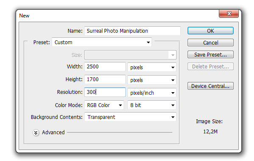Click the Height field showing 1700
254x161 pixels.
coord(105,79)
